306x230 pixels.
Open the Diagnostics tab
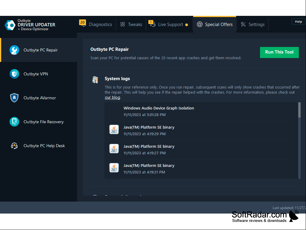point(96,25)
